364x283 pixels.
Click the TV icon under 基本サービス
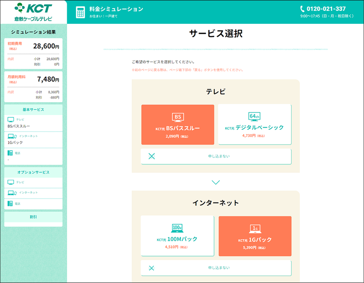coord(11,119)
